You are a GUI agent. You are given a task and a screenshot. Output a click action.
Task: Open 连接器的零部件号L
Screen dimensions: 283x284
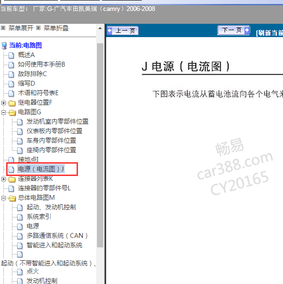coord(44,188)
